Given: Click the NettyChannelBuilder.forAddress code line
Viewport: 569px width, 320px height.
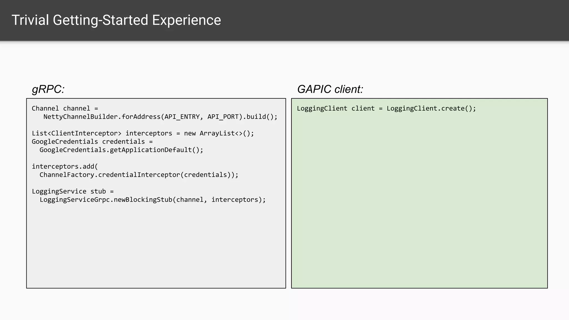Looking at the screenshot, I should point(160,117).
